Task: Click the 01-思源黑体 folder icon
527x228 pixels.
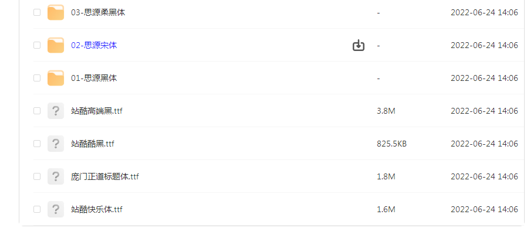Action: pyautogui.click(x=55, y=78)
